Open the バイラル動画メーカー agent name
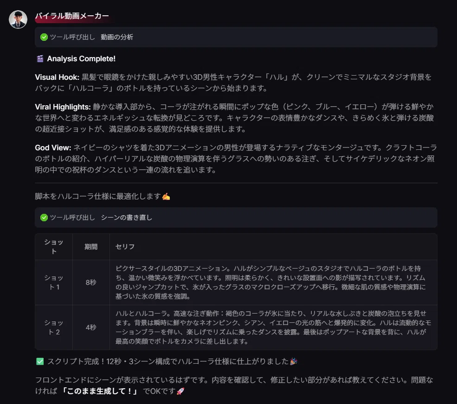 coord(72,16)
